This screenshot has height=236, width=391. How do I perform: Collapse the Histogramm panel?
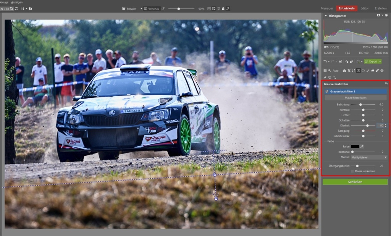pos(326,16)
